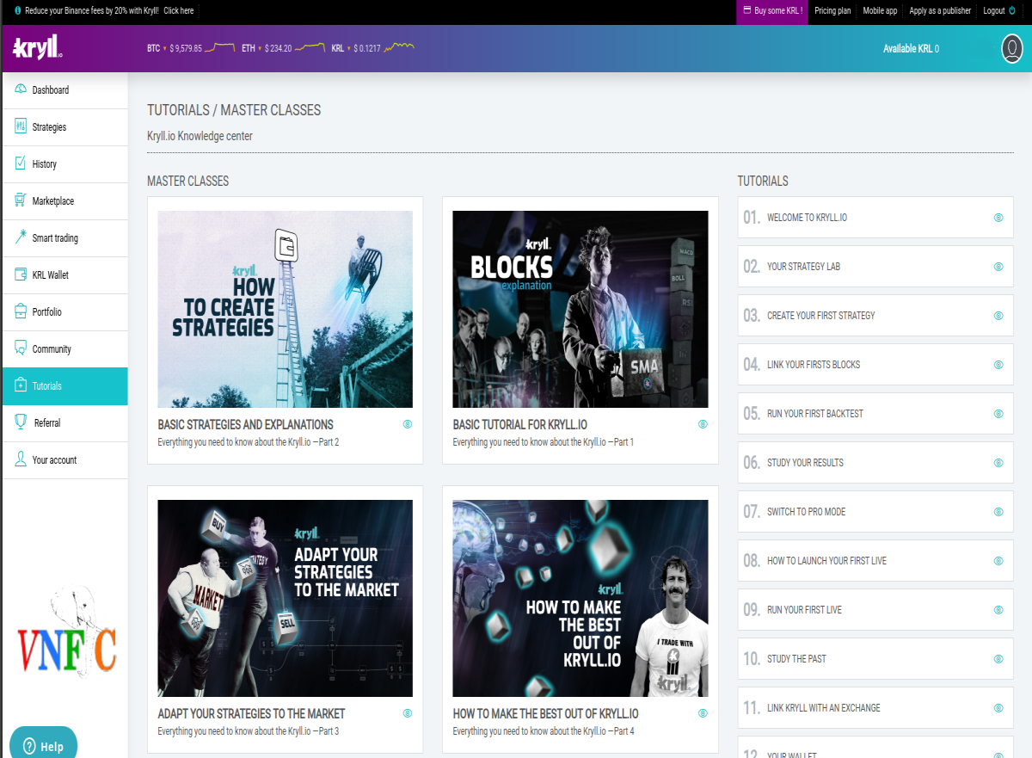Screen dimensions: 1032x758
Task: Click the Logout power icon
Action: point(1012,10)
